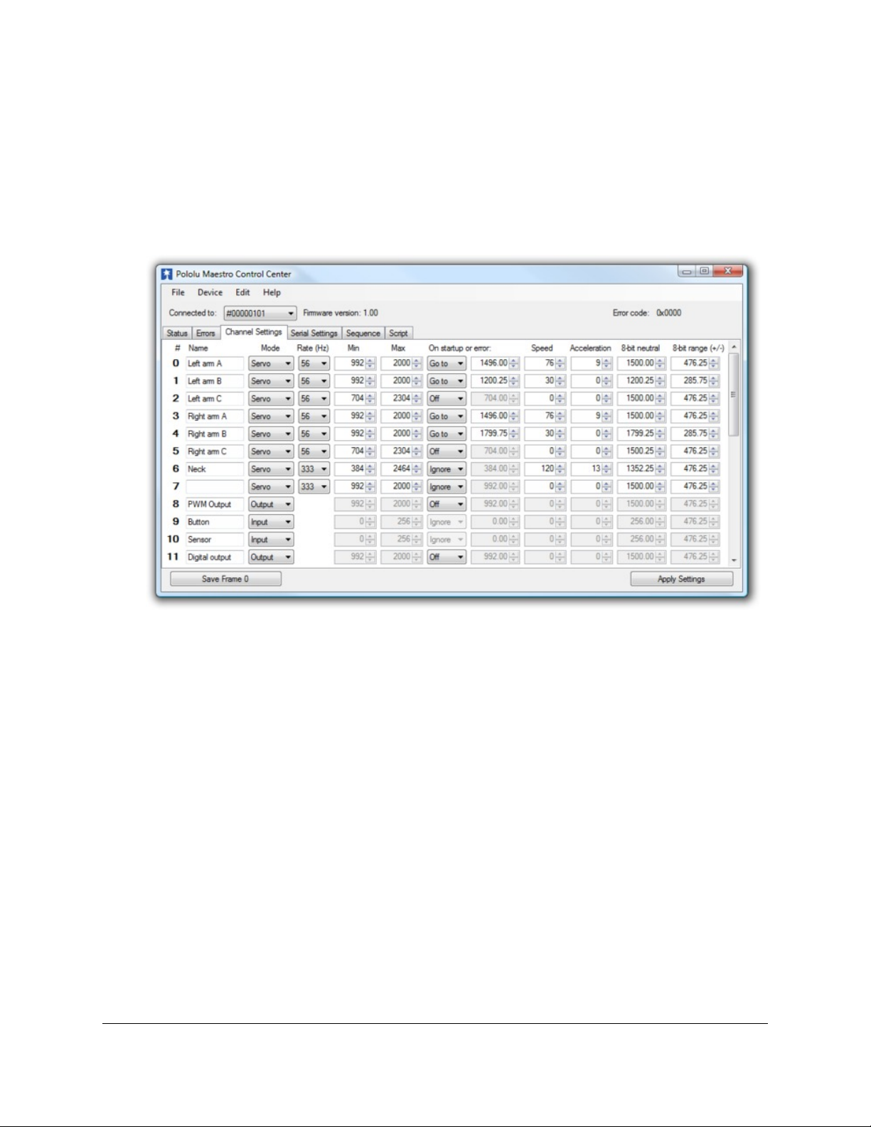
Task: Click the Acceleration column header
Action: click(x=590, y=348)
